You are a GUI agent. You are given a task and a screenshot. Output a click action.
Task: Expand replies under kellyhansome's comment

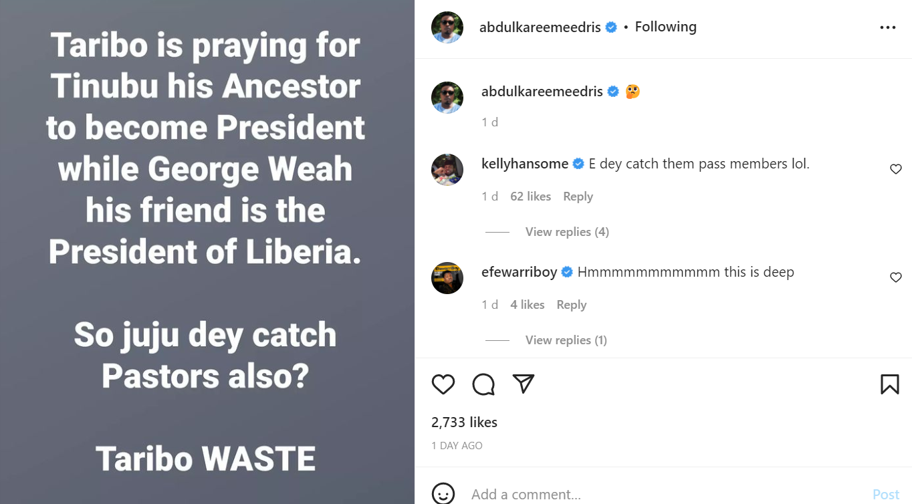pos(566,231)
